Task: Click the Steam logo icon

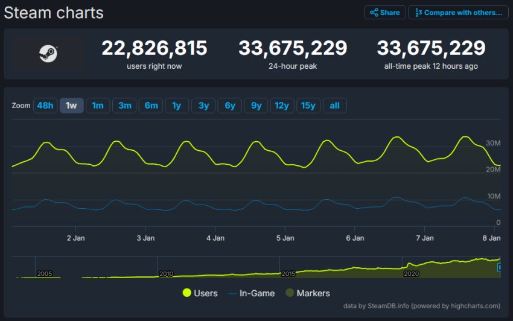Action: (48, 54)
